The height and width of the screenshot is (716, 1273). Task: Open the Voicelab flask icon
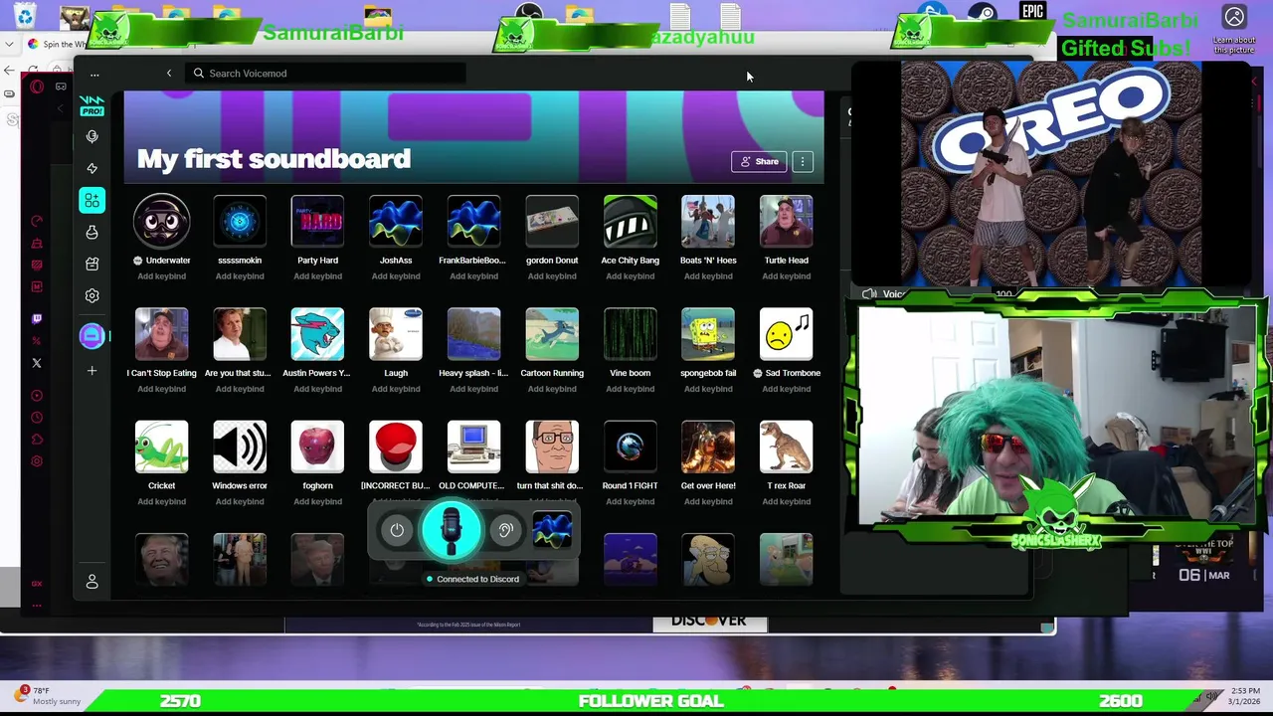[91, 232]
